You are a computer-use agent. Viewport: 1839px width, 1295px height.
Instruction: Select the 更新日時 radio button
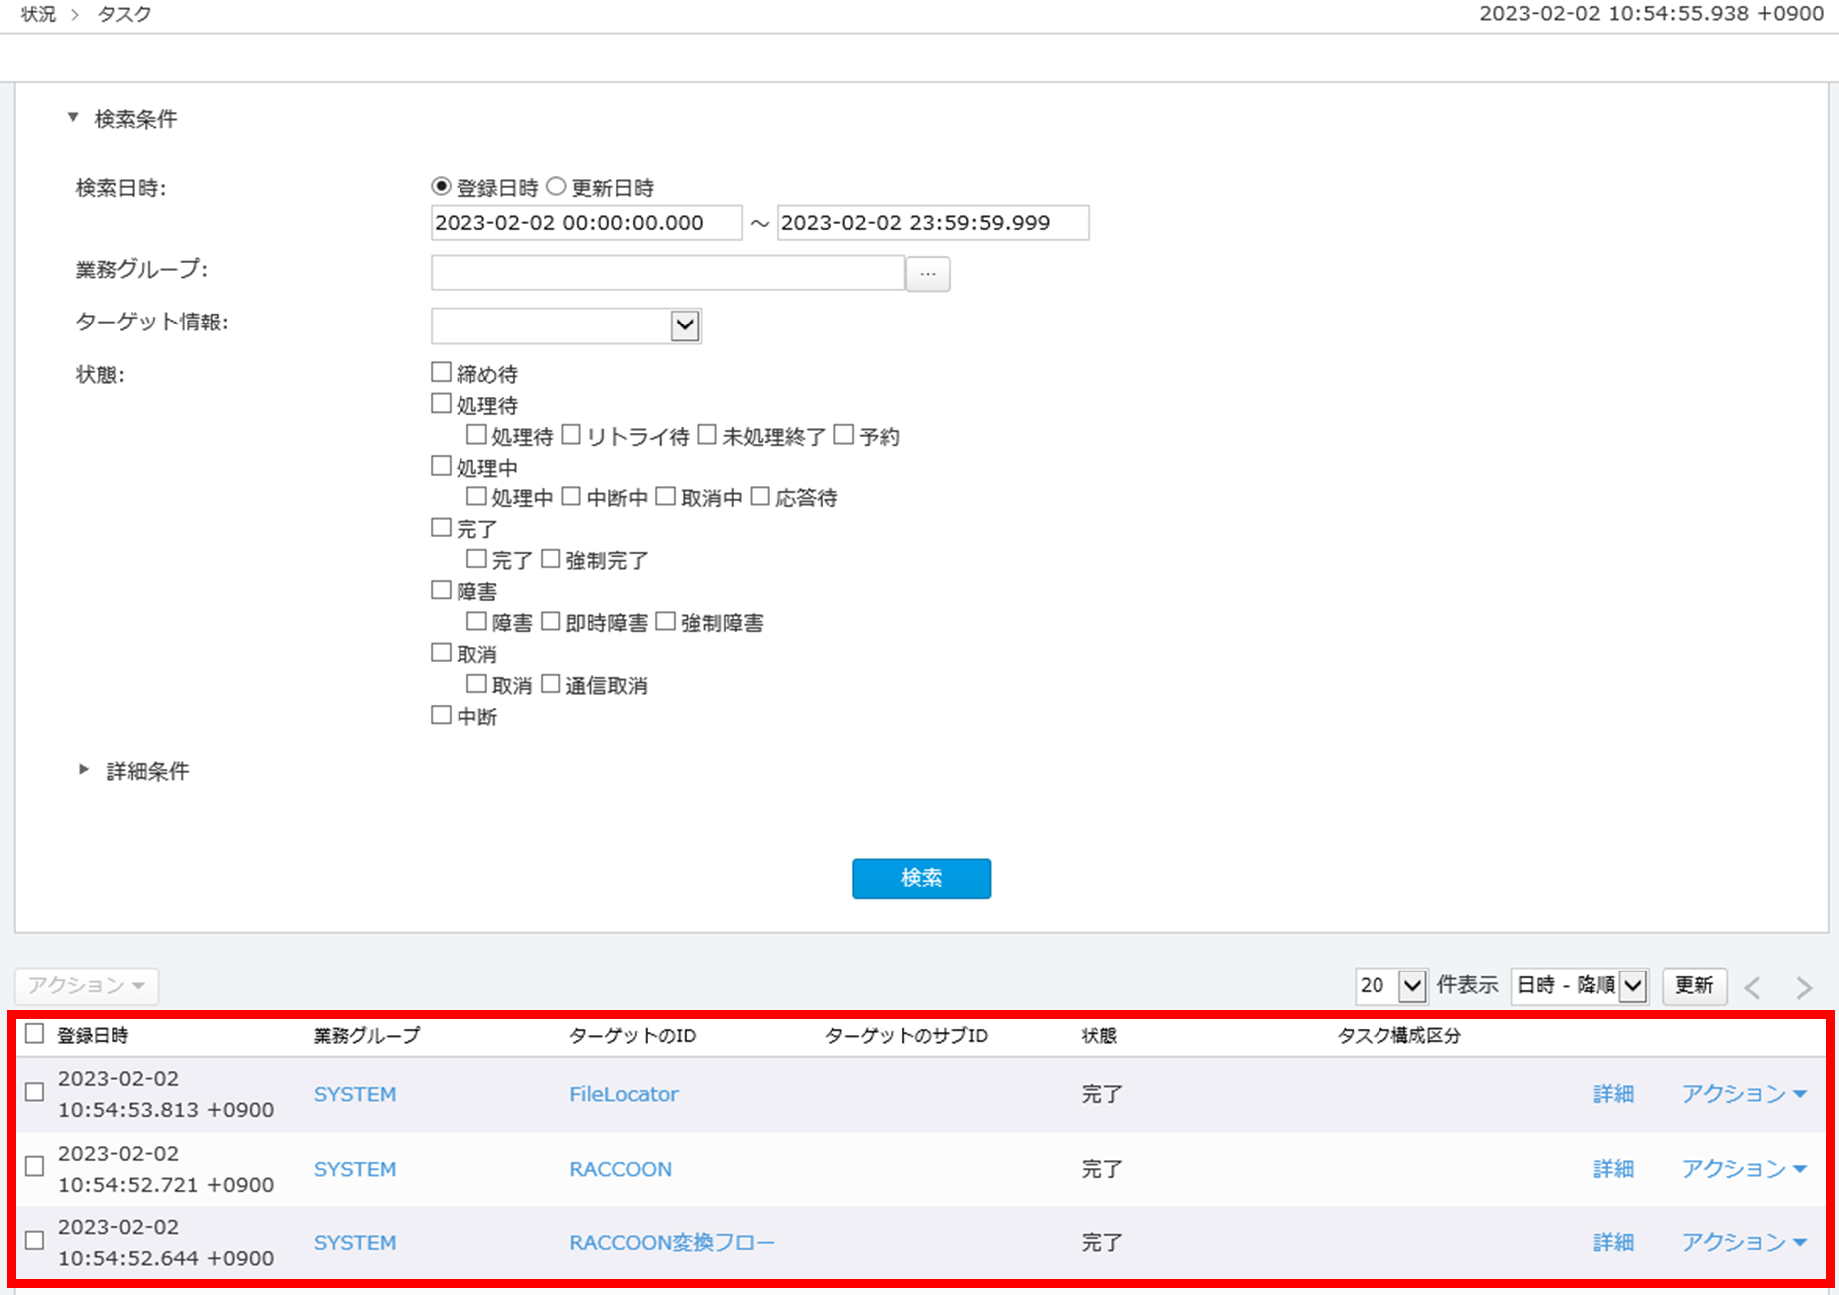pyautogui.click(x=556, y=186)
